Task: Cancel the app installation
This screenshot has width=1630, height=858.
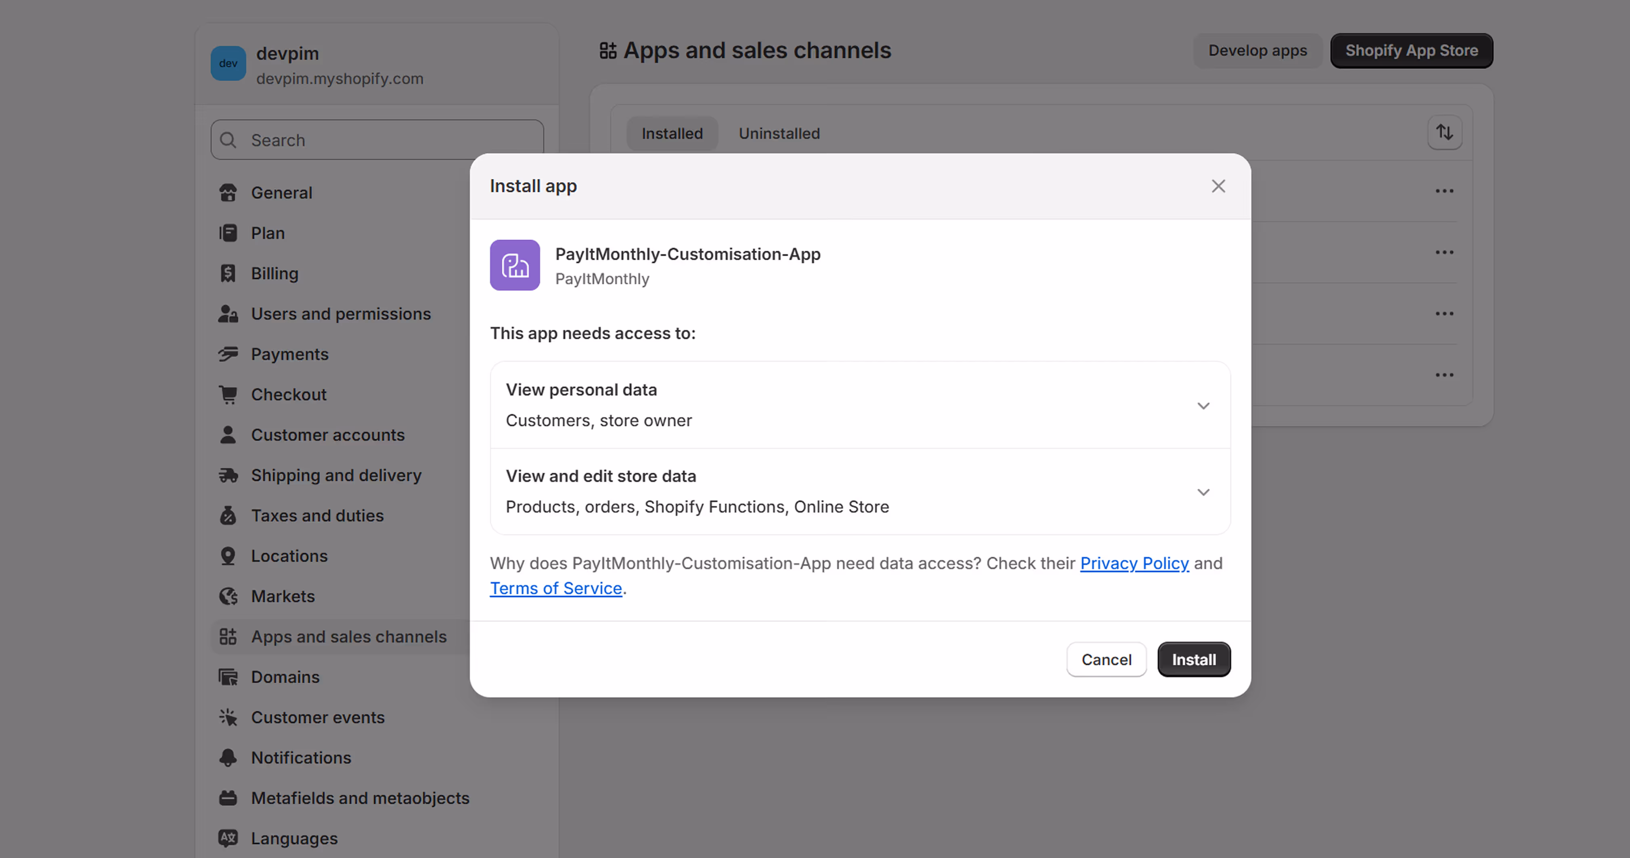Action: (x=1106, y=659)
